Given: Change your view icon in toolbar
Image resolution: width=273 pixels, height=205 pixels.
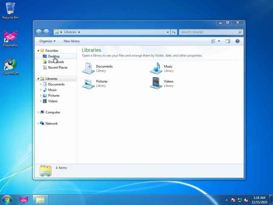Looking at the screenshot, I should pyautogui.click(x=213, y=41).
